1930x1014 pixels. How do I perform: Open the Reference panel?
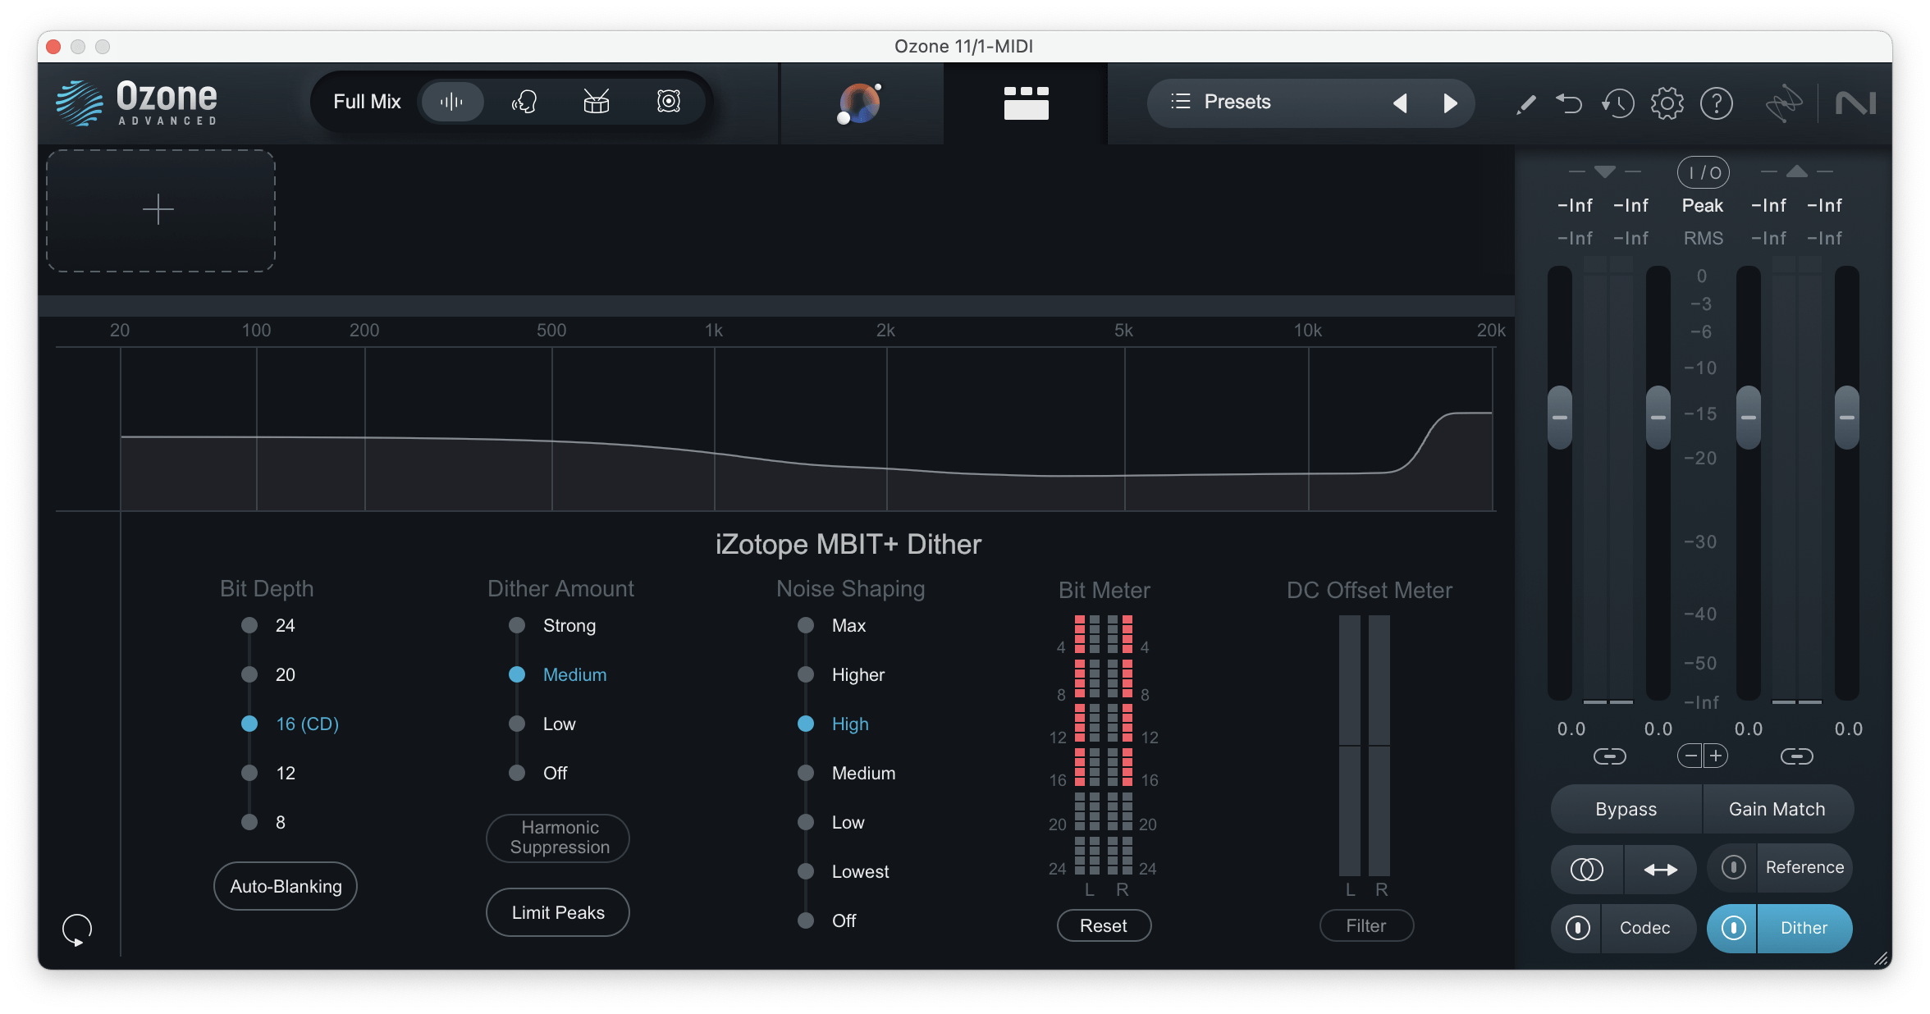pos(1804,867)
